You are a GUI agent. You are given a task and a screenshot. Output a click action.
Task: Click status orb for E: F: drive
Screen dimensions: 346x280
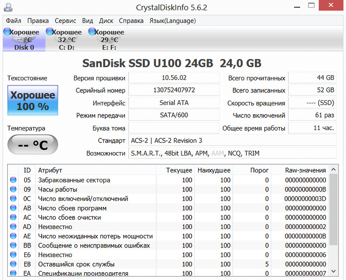[x=92, y=31]
